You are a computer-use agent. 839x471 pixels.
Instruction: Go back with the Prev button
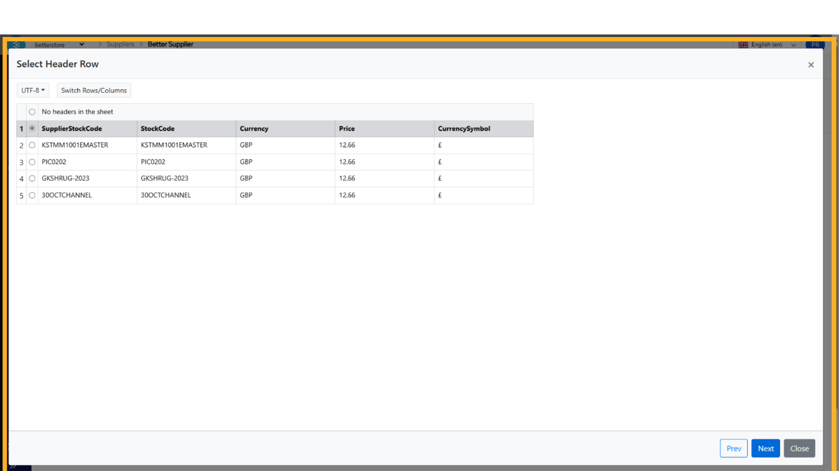734,449
